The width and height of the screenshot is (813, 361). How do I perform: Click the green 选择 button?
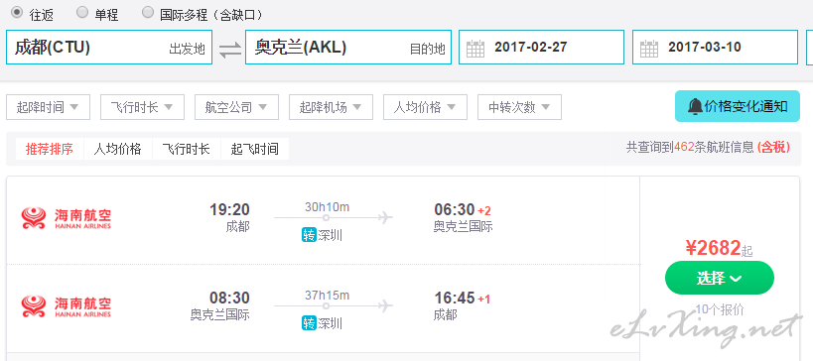click(719, 278)
